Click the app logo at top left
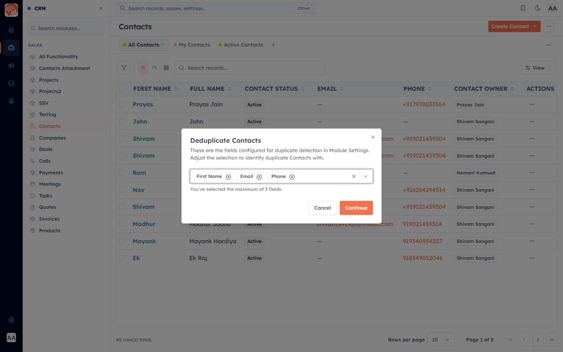563x352 pixels. pyautogui.click(x=11, y=10)
